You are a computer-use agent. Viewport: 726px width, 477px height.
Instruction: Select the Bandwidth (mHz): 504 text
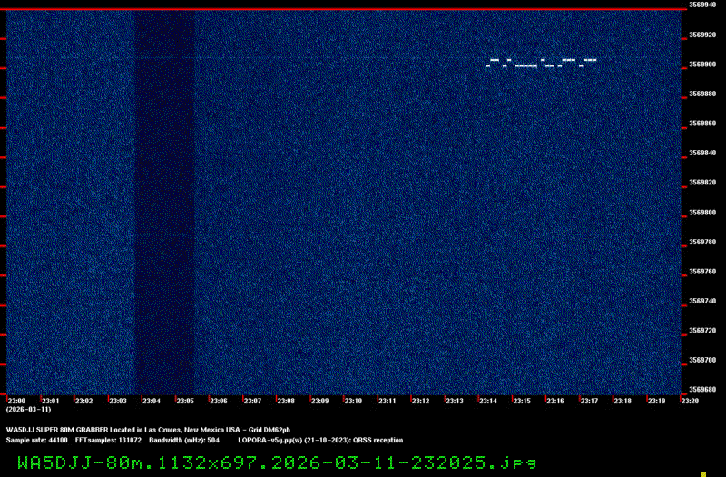(184, 441)
